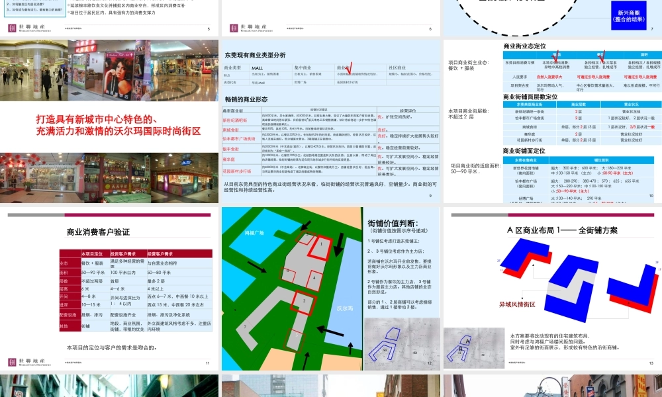Click the 社区商业 column header cell
This screenshot has height=397, width=662.
413,68
